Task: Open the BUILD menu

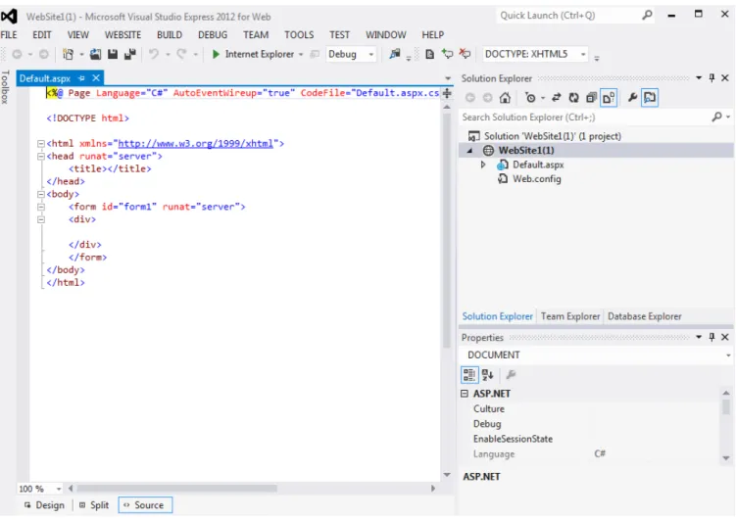Action: point(170,34)
